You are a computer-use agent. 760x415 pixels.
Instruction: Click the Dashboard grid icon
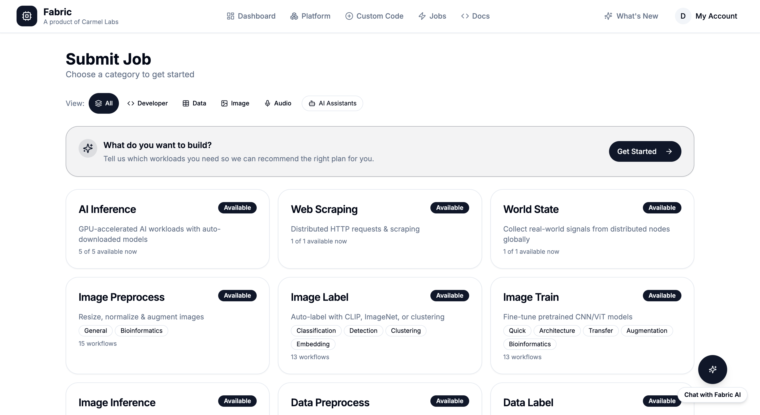pyautogui.click(x=230, y=16)
